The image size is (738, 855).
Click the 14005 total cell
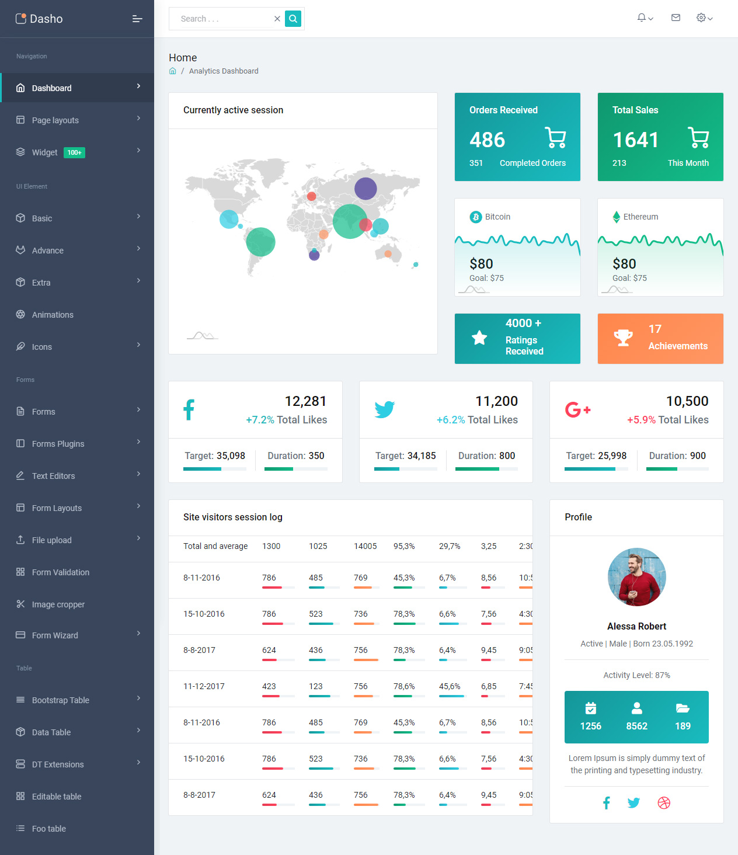coord(365,546)
